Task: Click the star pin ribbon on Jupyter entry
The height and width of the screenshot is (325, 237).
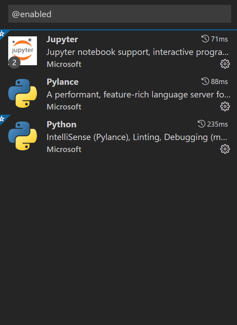Action: (3, 33)
